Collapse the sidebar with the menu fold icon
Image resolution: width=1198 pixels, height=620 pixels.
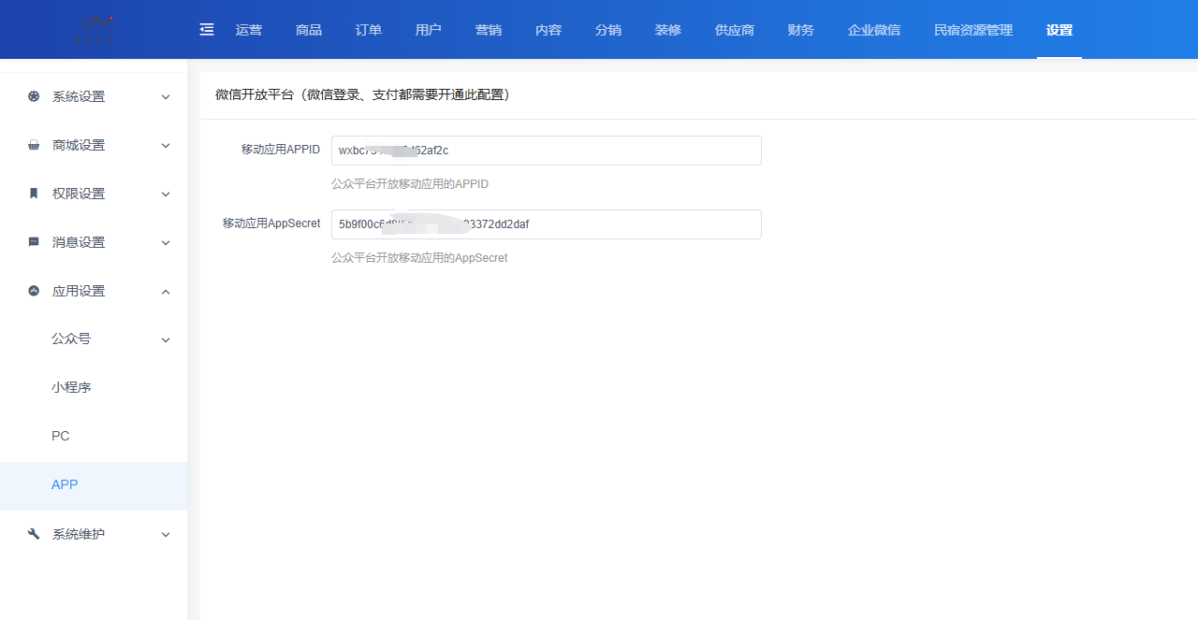click(x=207, y=30)
